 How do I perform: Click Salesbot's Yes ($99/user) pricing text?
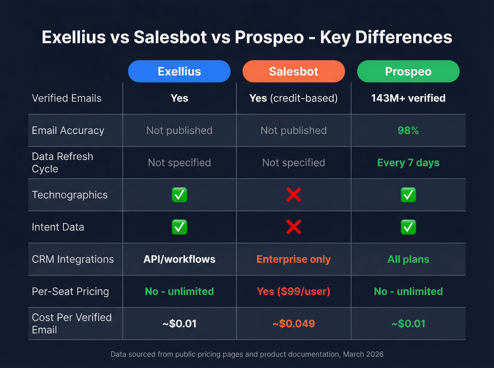[x=294, y=292]
